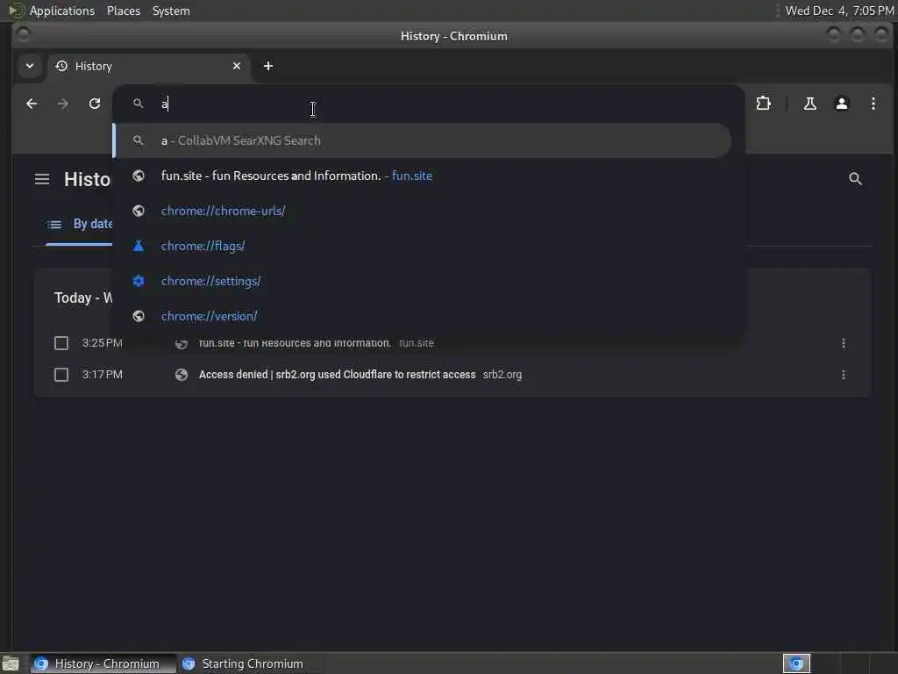Click the flask icon beside chrome://flags/
Image resolution: width=898 pixels, height=674 pixels.
pyautogui.click(x=138, y=246)
